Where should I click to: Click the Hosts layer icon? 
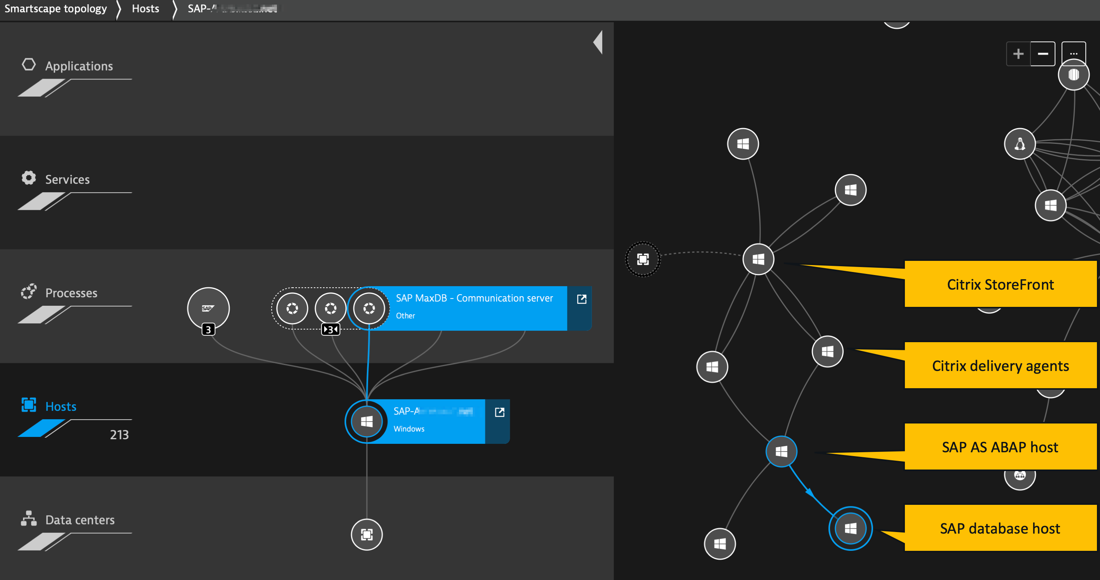coord(28,405)
